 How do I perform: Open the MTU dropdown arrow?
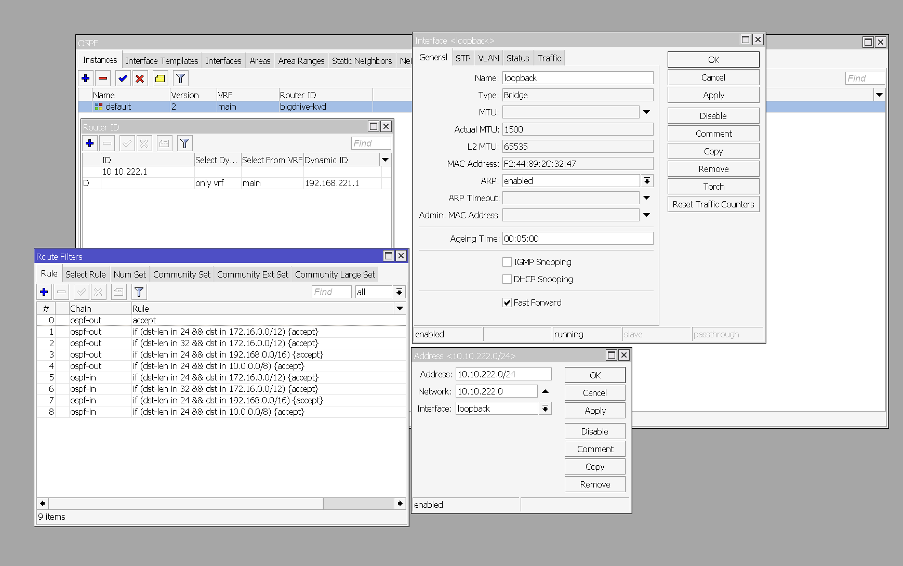click(646, 112)
